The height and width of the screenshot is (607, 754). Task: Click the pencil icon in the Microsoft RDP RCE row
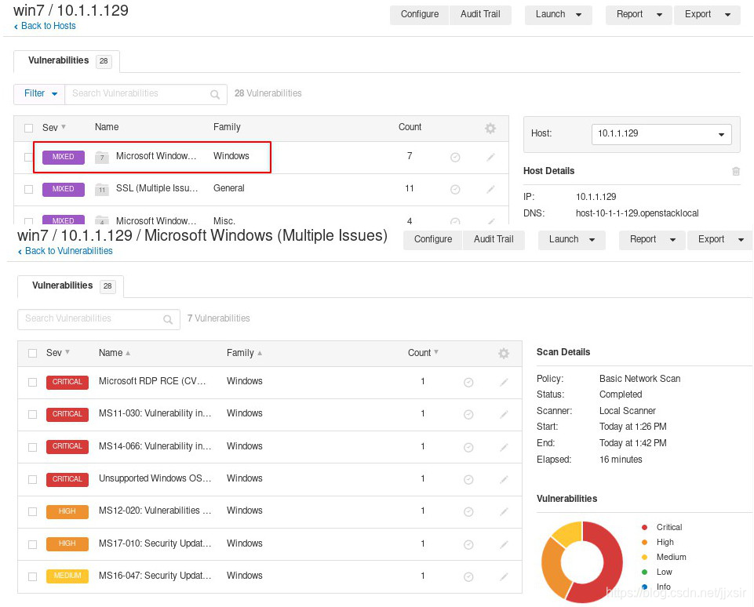click(504, 383)
